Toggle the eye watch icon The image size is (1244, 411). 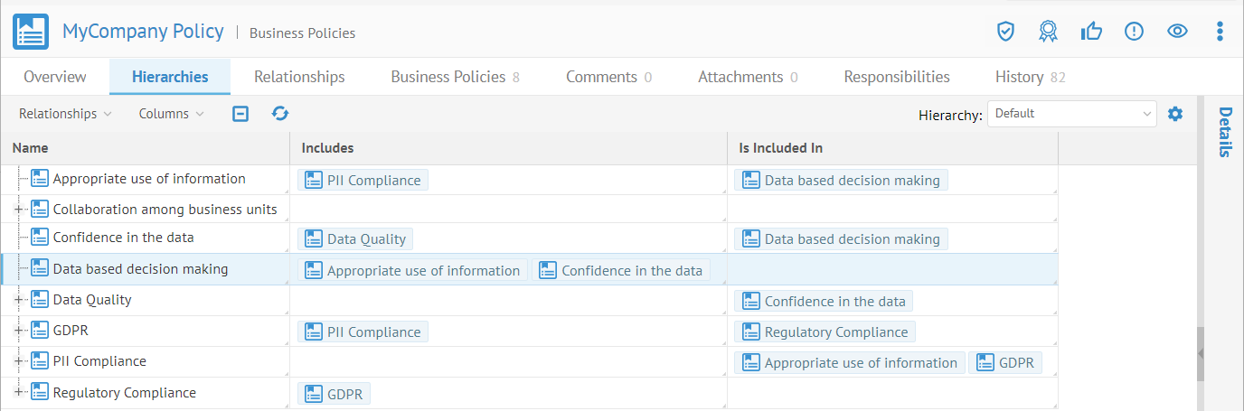click(1177, 32)
